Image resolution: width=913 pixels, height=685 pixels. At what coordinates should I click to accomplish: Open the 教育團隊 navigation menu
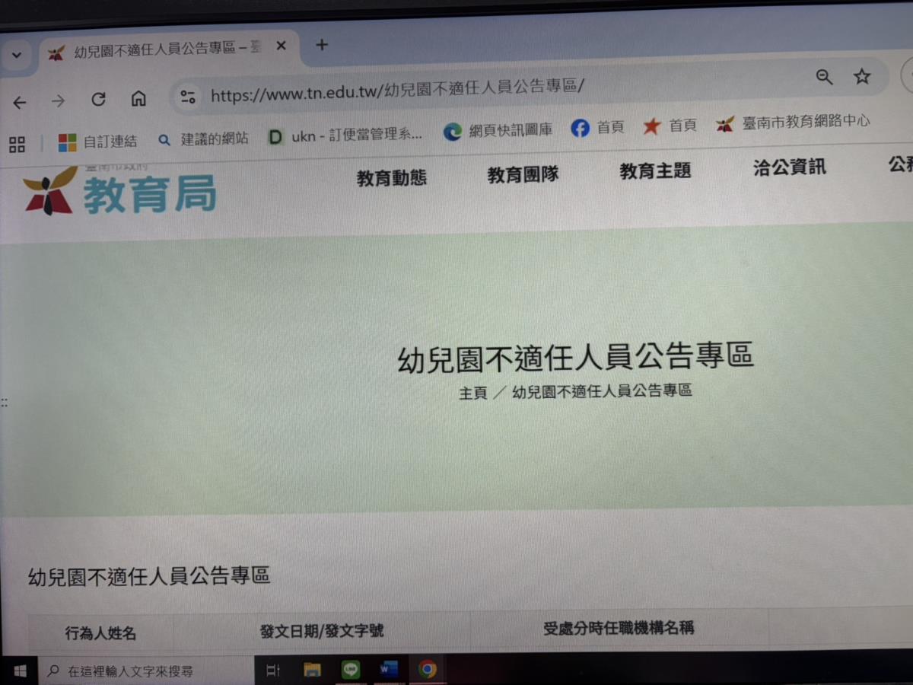coord(523,174)
